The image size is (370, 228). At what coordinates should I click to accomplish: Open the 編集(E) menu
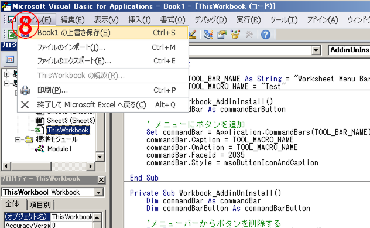tap(73, 20)
